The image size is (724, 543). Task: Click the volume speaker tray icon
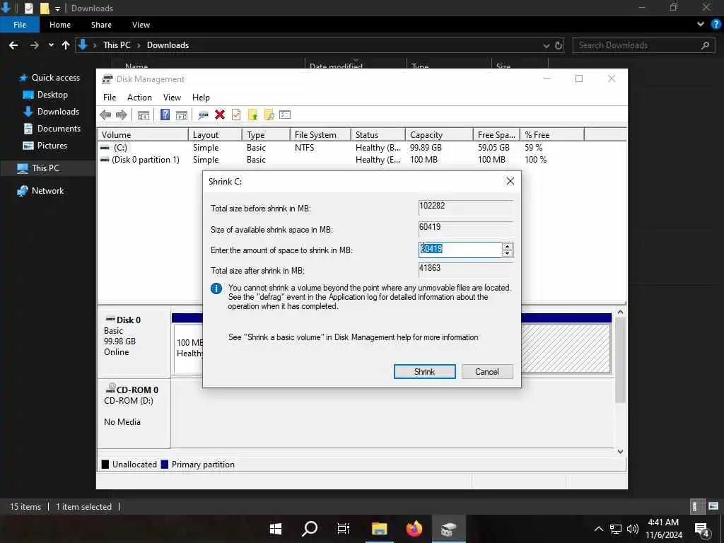pyautogui.click(x=633, y=529)
